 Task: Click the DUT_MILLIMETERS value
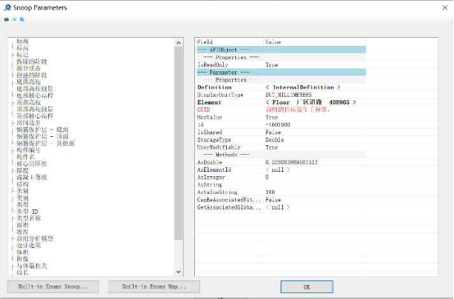(288, 95)
